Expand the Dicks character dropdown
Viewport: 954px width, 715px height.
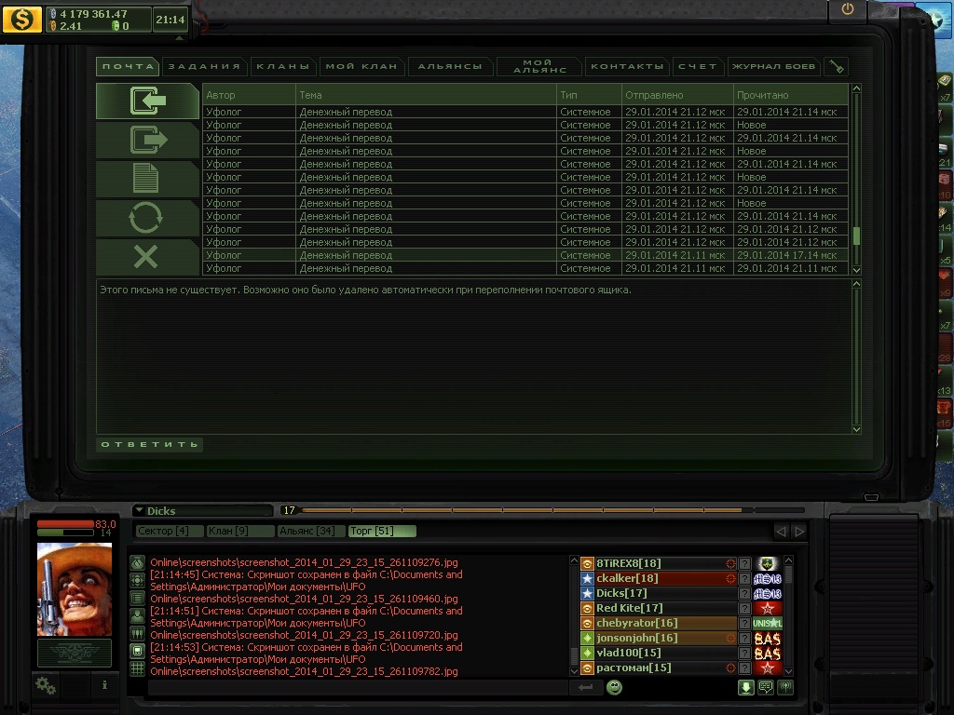[140, 511]
